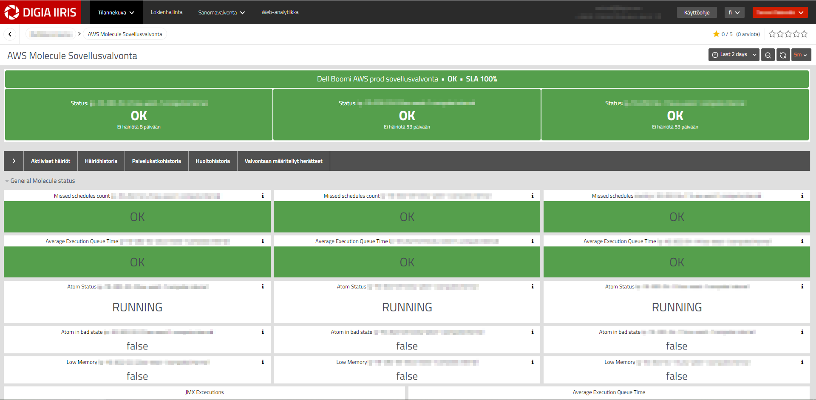The height and width of the screenshot is (400, 816).
Task: Click the bottom Average Execution Queue Time title
Action: [x=609, y=392]
